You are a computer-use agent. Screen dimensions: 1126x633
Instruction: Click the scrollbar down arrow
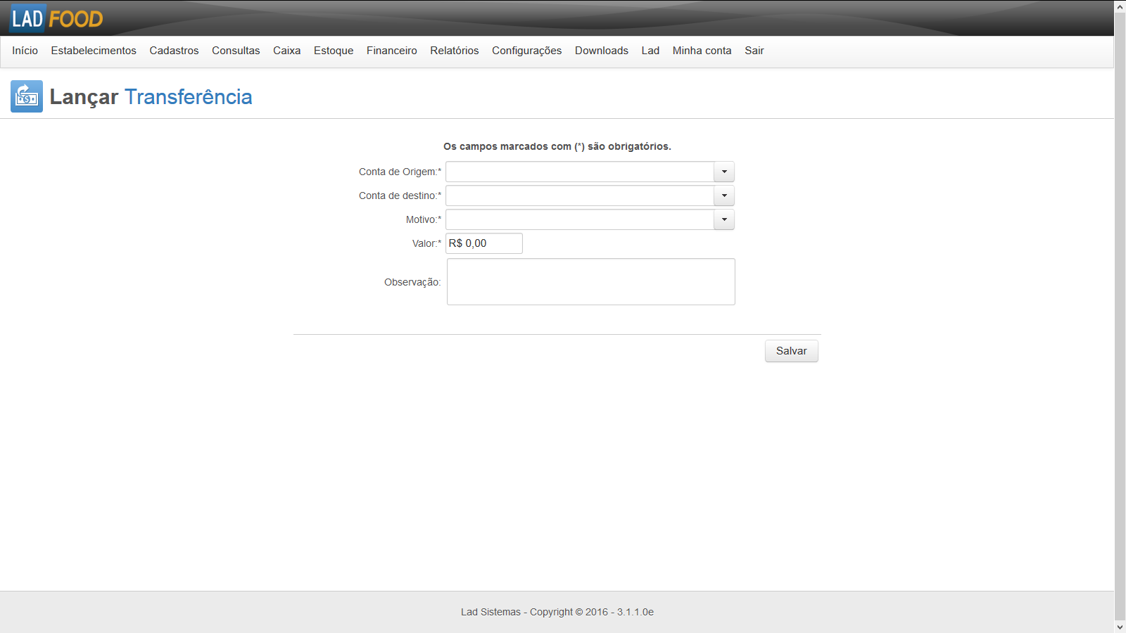(1120, 627)
